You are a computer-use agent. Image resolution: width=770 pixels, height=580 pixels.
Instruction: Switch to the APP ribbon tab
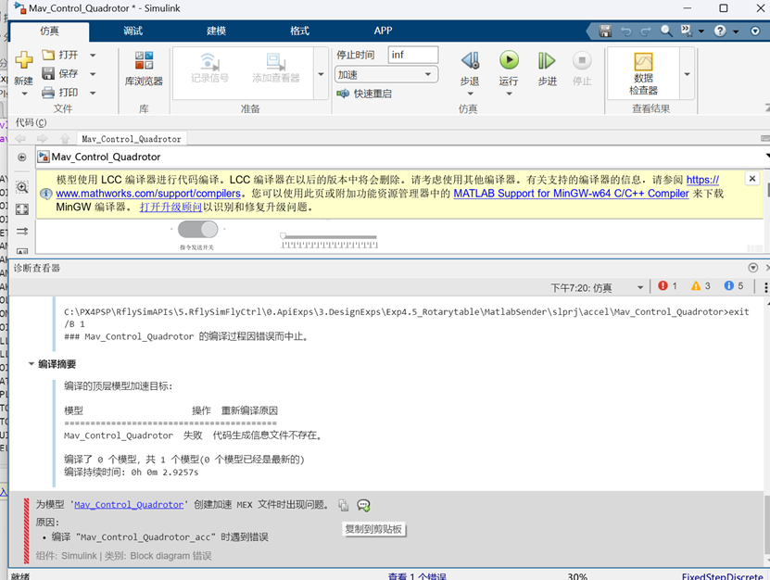pos(383,31)
